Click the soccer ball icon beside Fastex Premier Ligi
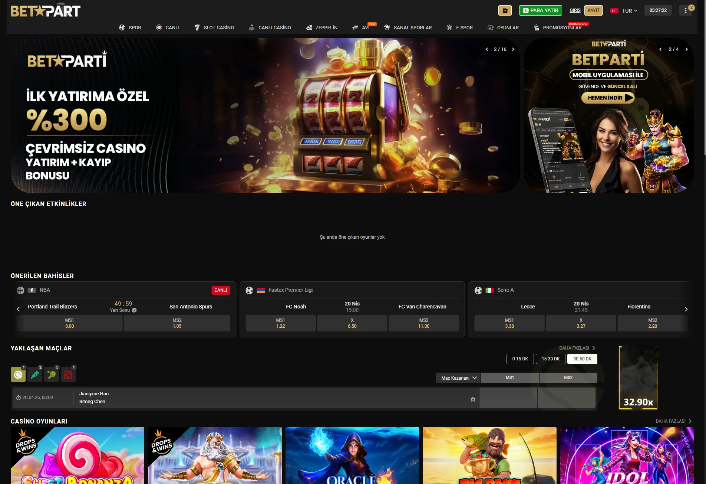The width and height of the screenshot is (706, 484). pos(250,290)
